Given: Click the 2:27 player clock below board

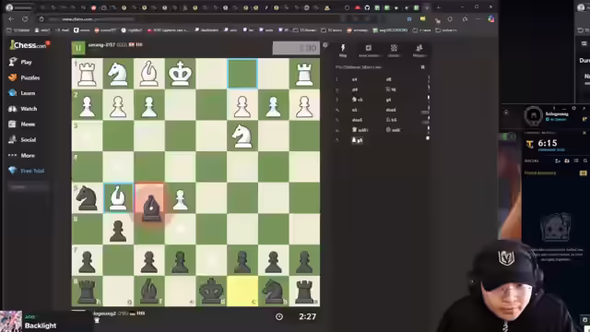Looking at the screenshot, I should click(307, 316).
